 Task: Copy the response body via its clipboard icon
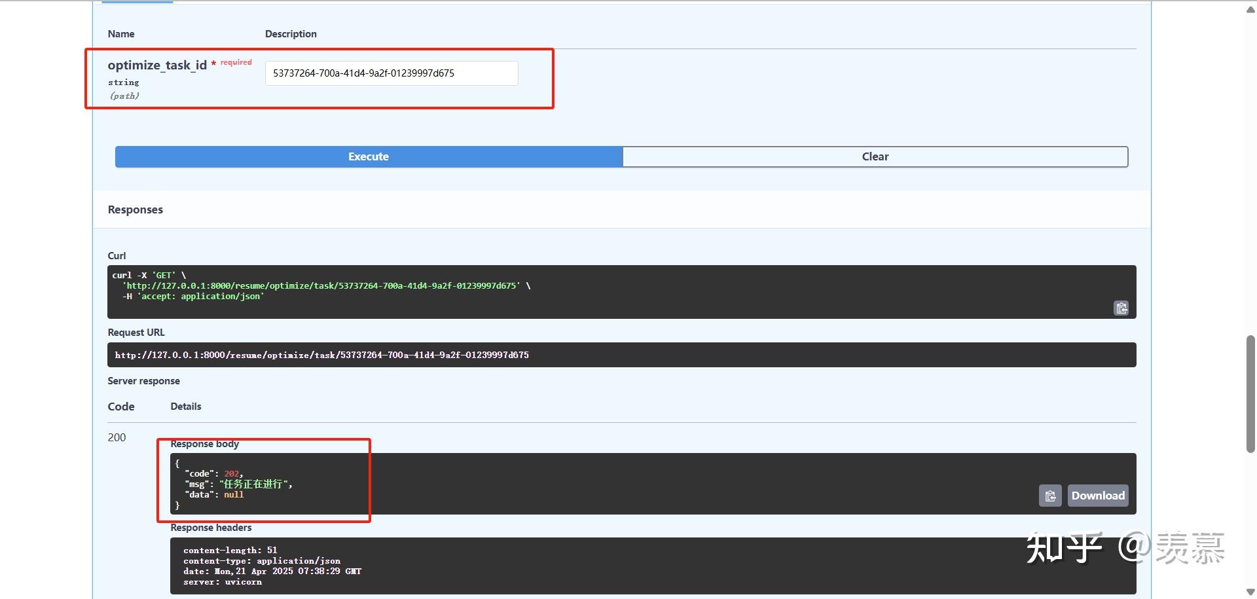coord(1050,496)
